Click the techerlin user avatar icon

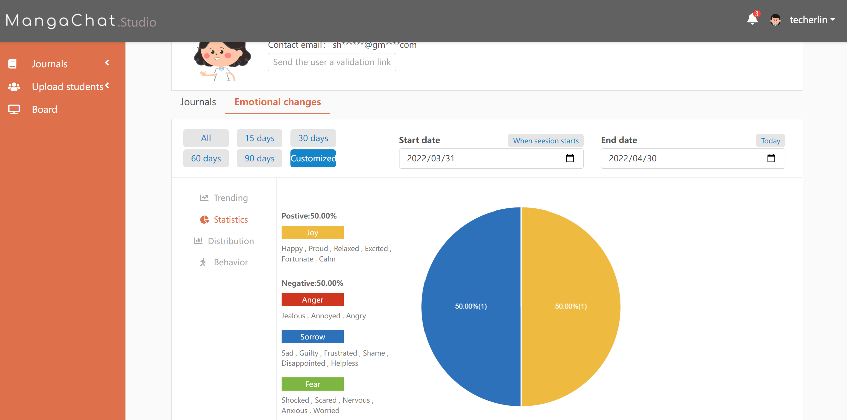[x=775, y=20]
